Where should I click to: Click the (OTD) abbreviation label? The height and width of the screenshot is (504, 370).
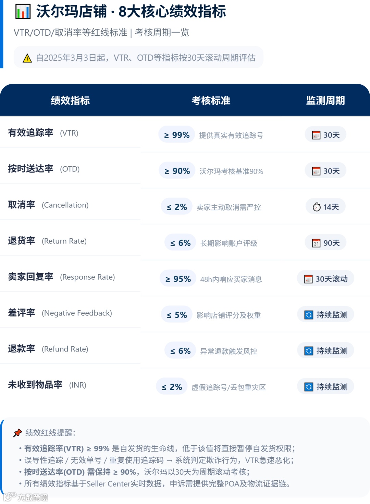[70, 169]
